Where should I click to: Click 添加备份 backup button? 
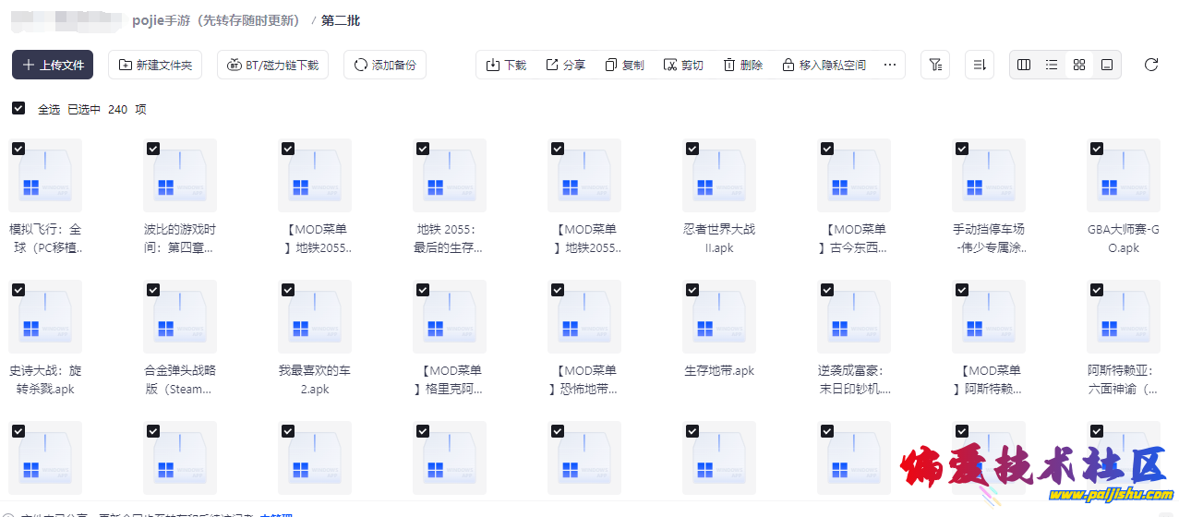pos(385,65)
